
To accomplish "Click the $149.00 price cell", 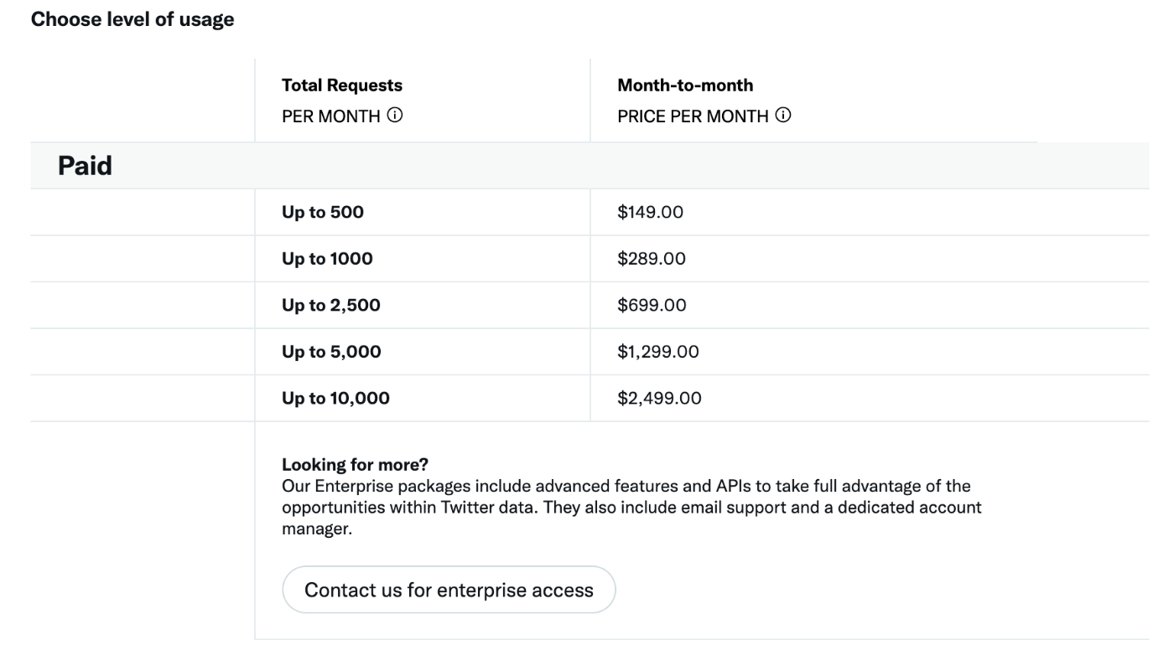I will pos(651,213).
